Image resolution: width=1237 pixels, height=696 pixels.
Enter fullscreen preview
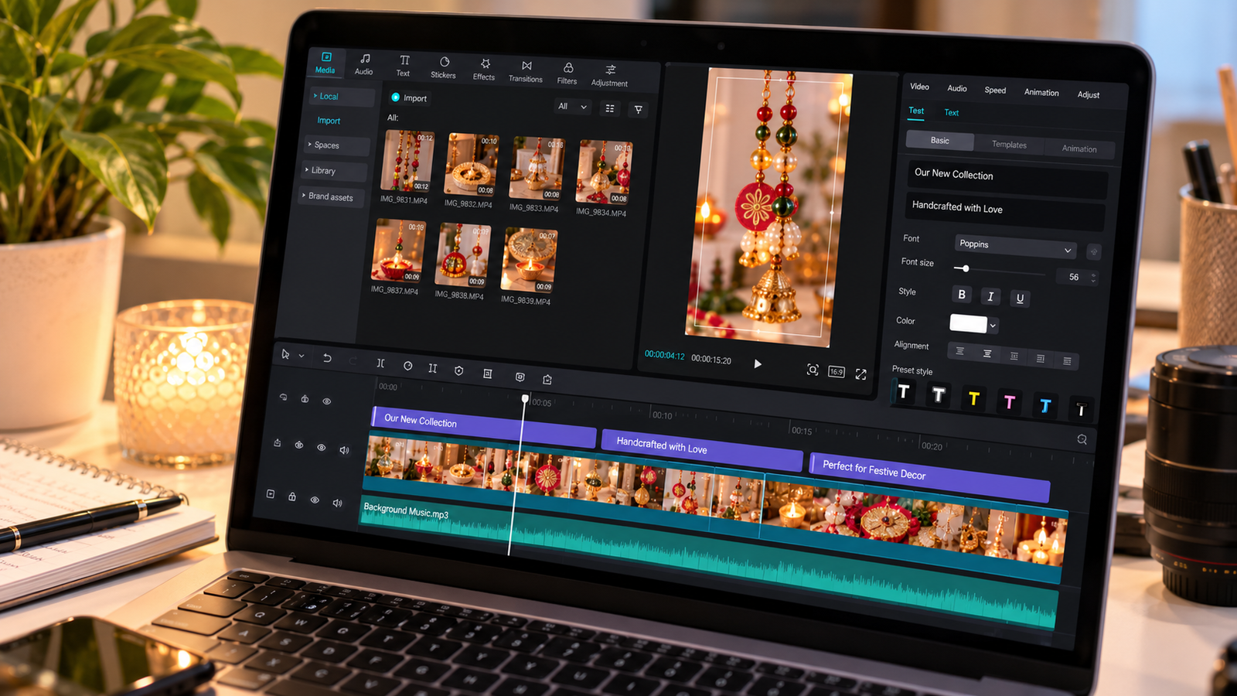point(861,374)
